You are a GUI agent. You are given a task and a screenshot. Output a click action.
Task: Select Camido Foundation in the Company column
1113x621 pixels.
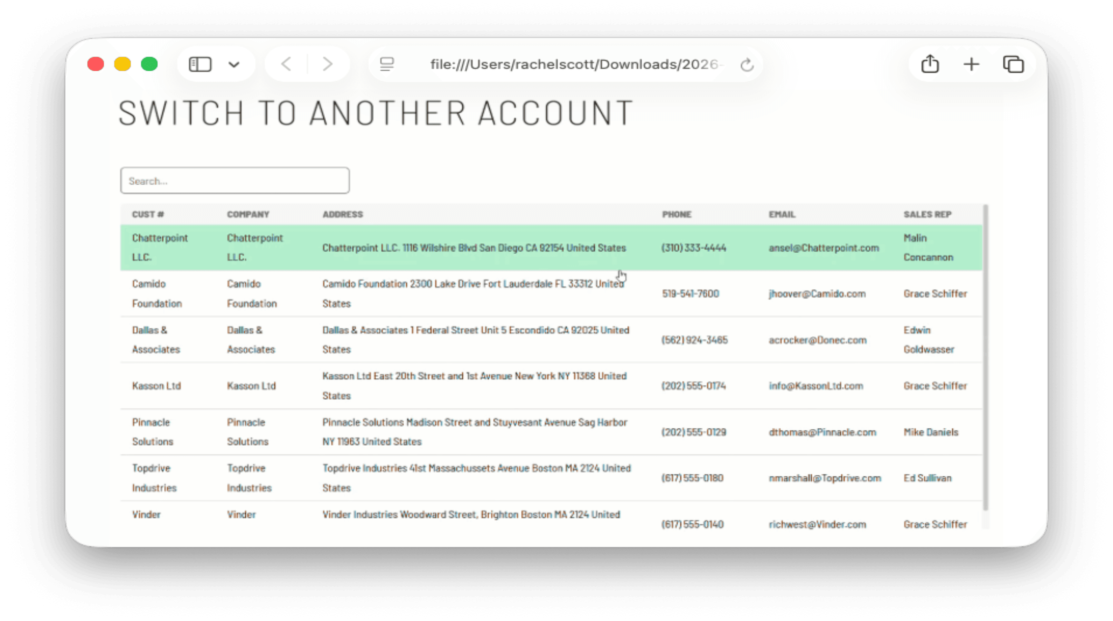pos(252,294)
